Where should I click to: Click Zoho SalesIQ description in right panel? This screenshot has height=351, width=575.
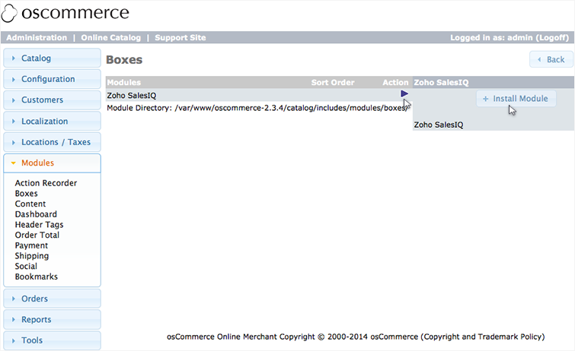pyautogui.click(x=439, y=125)
